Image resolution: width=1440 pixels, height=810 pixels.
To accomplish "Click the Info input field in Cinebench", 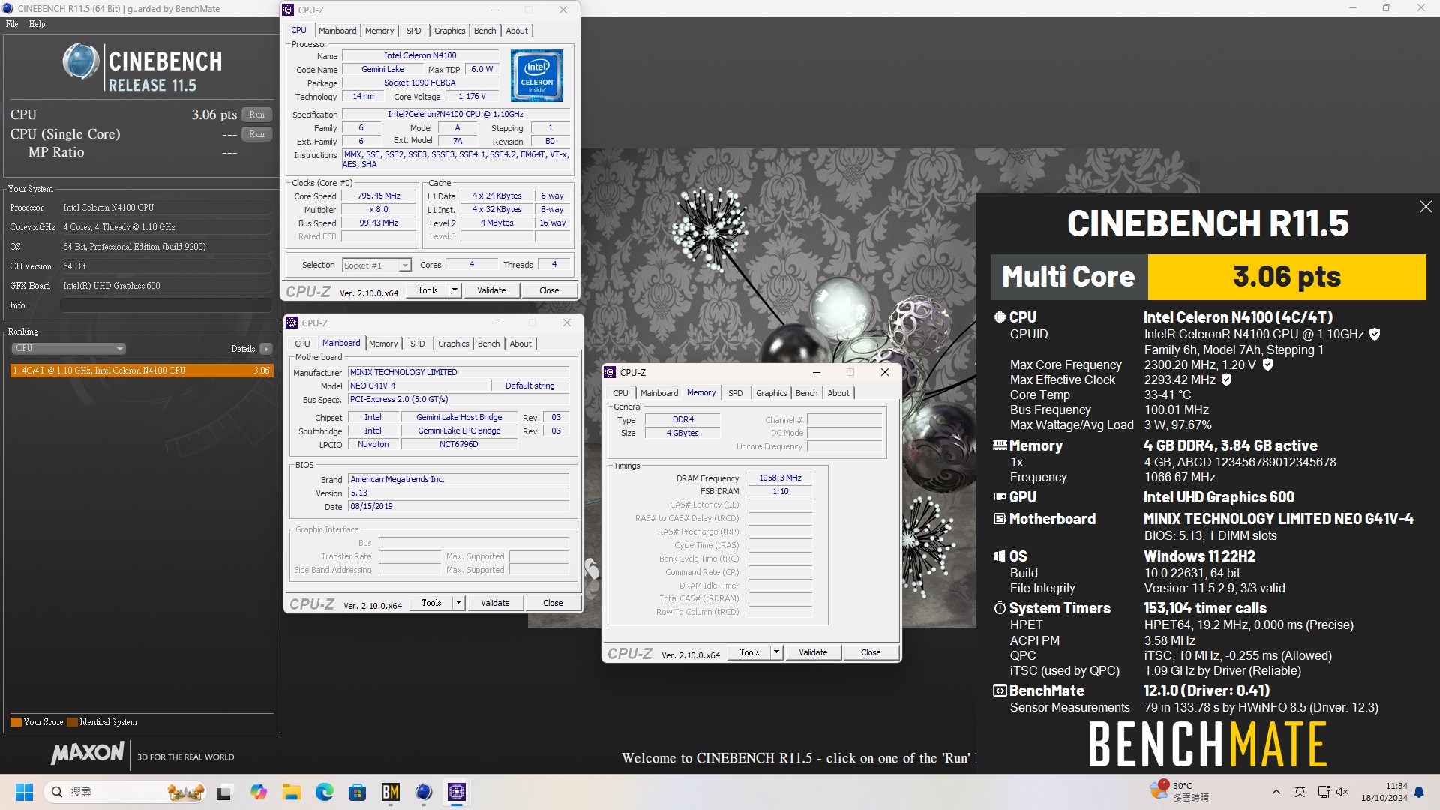I will [x=166, y=305].
